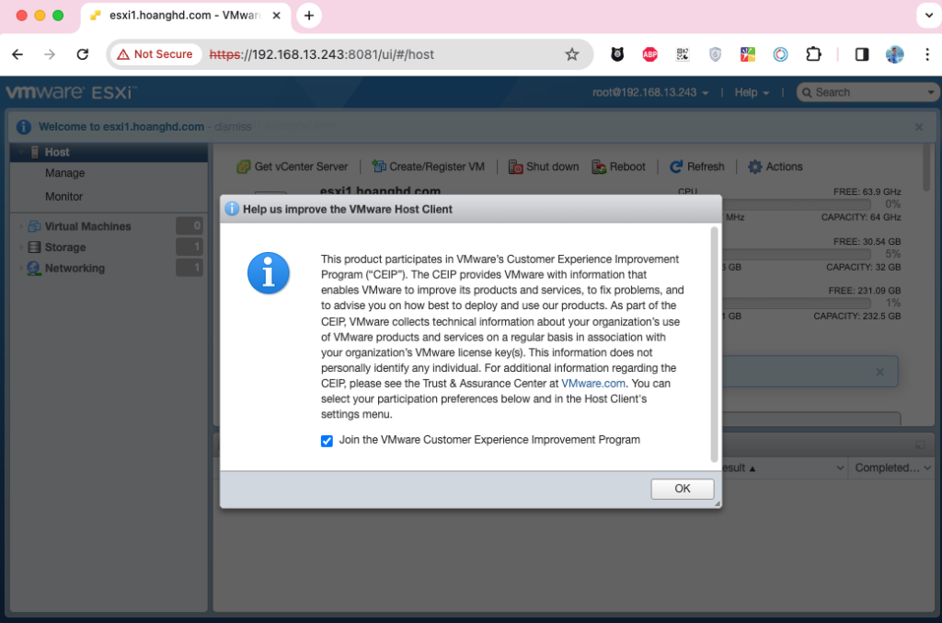Open the Completed column dropdown arrow
This screenshot has width=942, height=623.
[927, 467]
